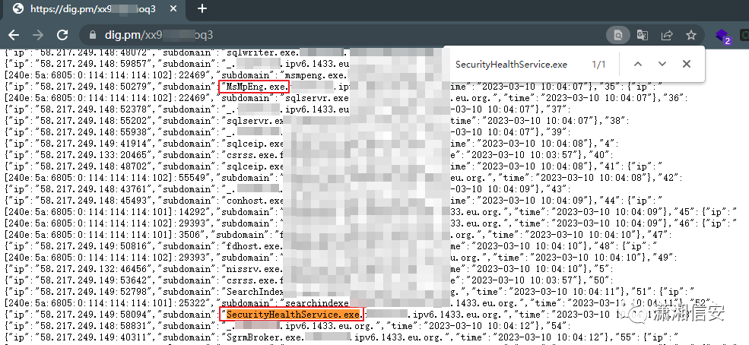
Task: Jump to previous find result arrow
Action: pos(638,64)
